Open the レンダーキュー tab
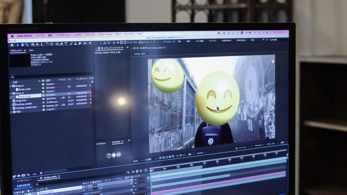Screen dimensions: 347x195 (24, 180)
